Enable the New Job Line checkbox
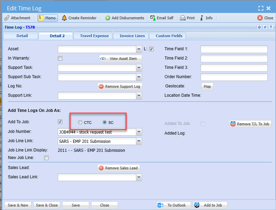The height and width of the screenshot is (210, 276). 46,158
